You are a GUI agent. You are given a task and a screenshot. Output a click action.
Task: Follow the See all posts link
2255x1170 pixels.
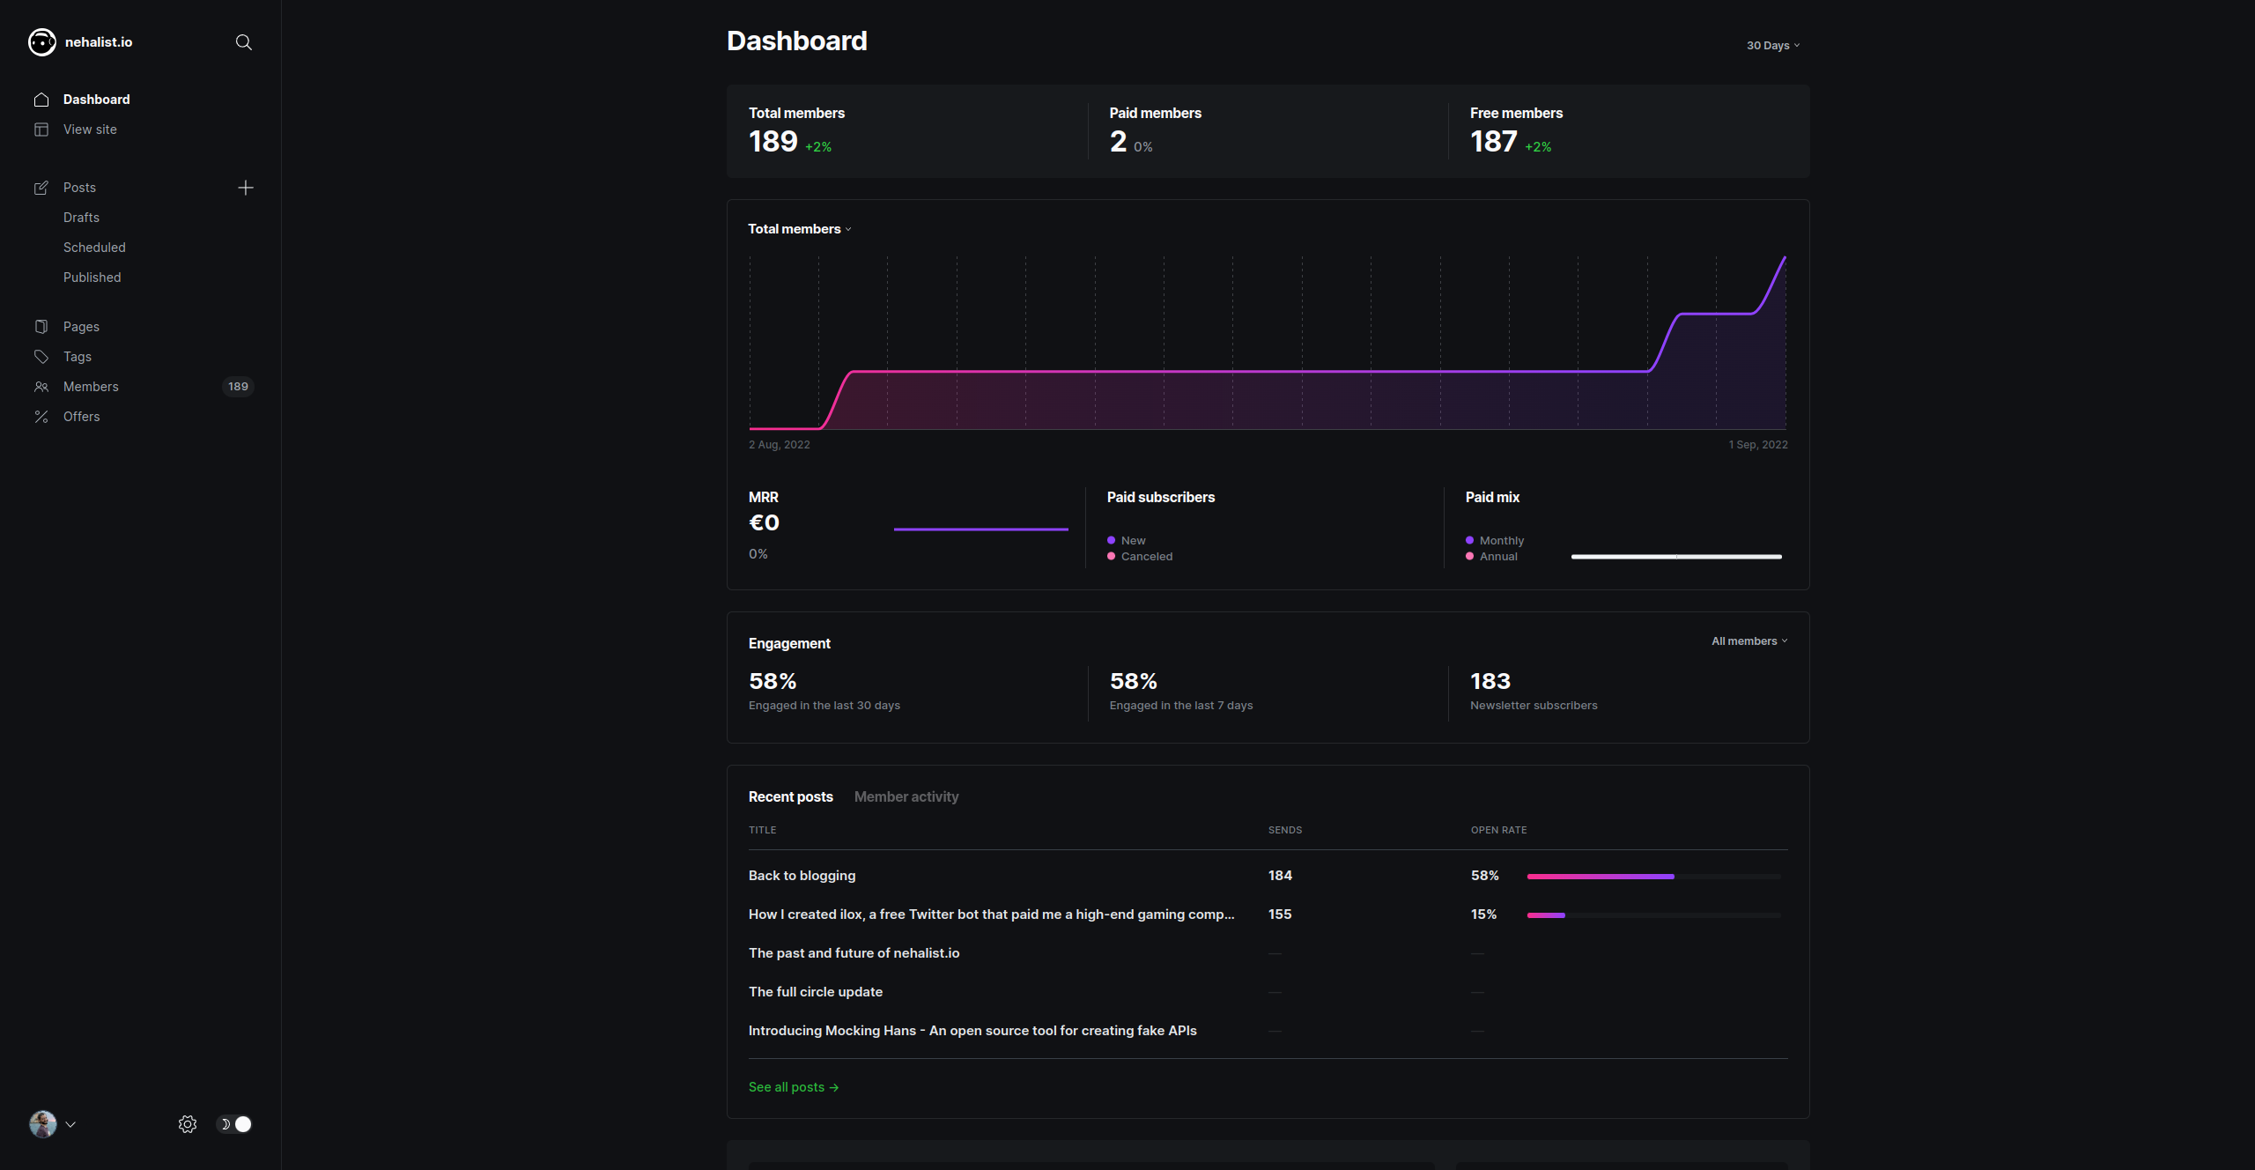pos(794,1087)
